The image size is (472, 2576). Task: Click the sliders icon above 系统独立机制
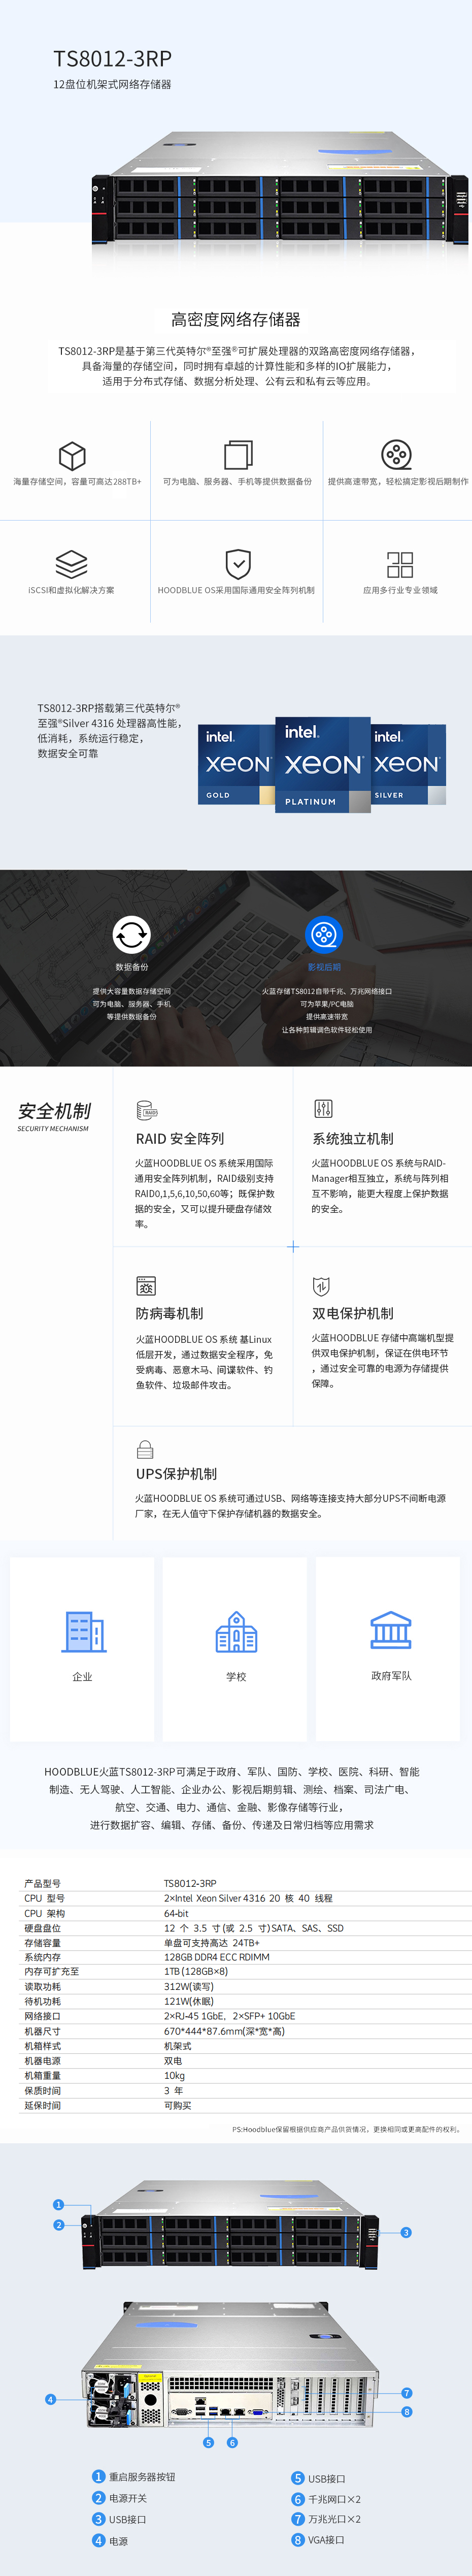[323, 1109]
